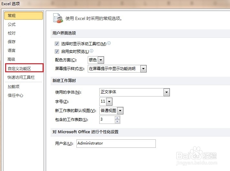Open the 字号 size dropdown

click(109, 102)
